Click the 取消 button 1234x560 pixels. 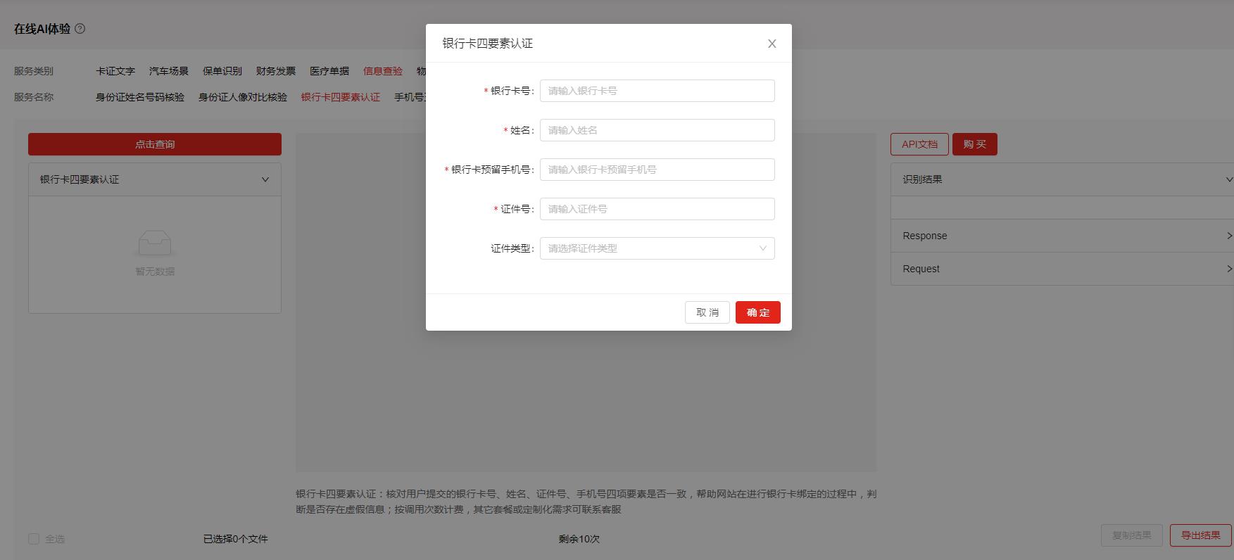(707, 312)
